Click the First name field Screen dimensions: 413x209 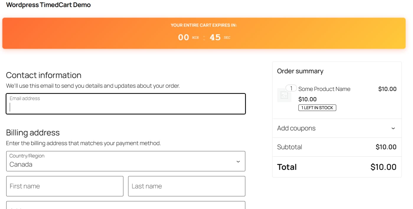point(65,186)
